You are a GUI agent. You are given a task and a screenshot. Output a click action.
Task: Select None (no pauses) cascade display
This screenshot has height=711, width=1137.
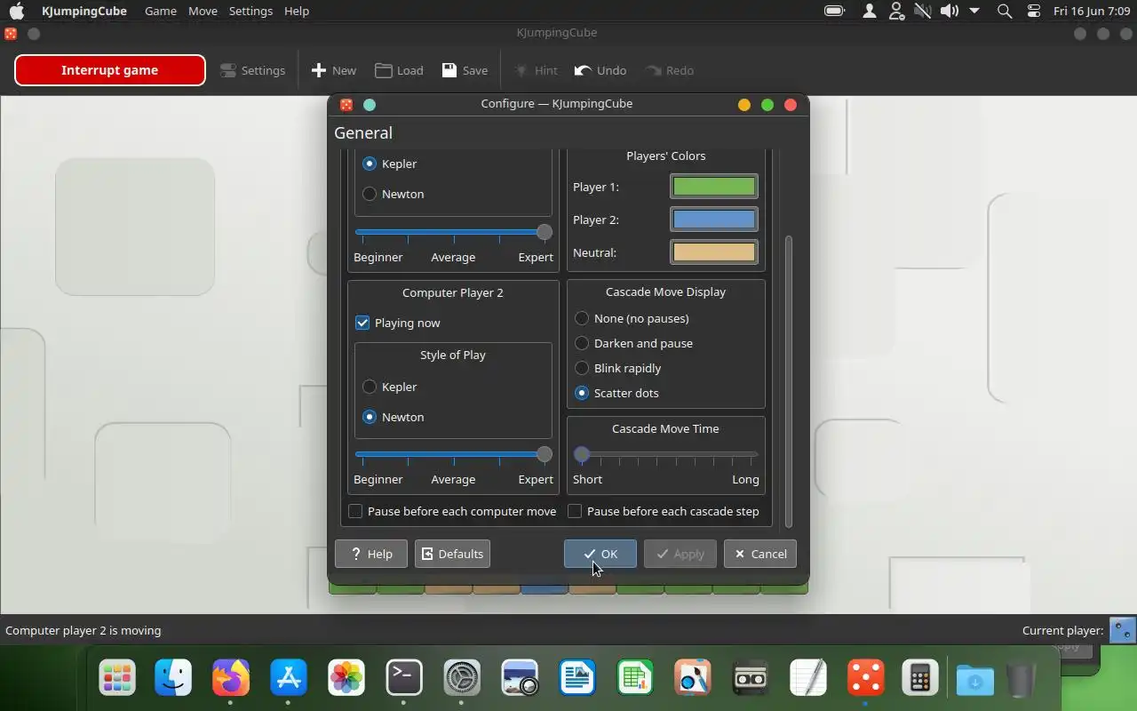click(x=632, y=318)
